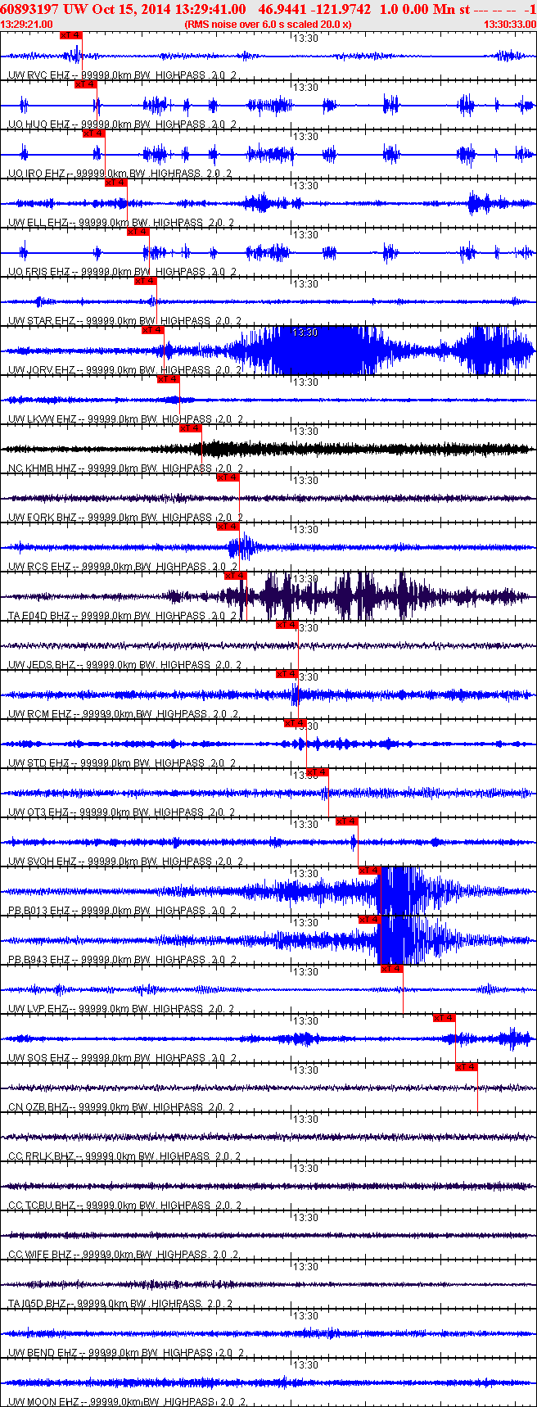Click the red pick flag on UW RVC trace

[71, 35]
